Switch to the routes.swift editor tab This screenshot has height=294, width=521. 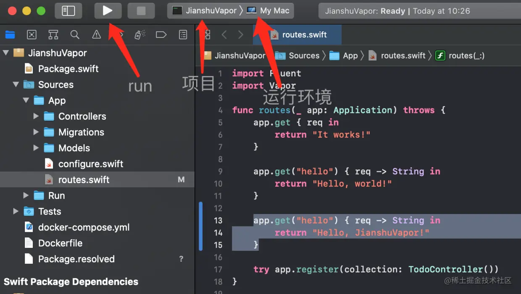(x=297, y=35)
